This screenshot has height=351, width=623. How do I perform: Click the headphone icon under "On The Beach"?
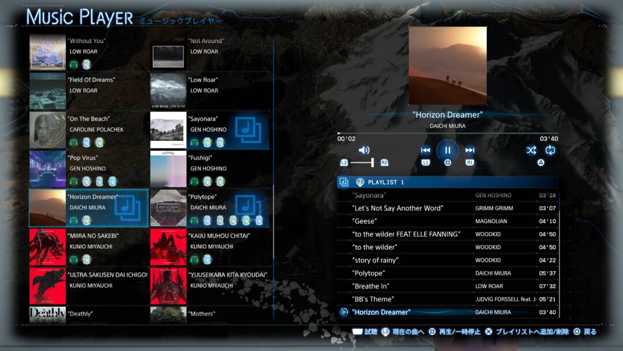pos(73,143)
